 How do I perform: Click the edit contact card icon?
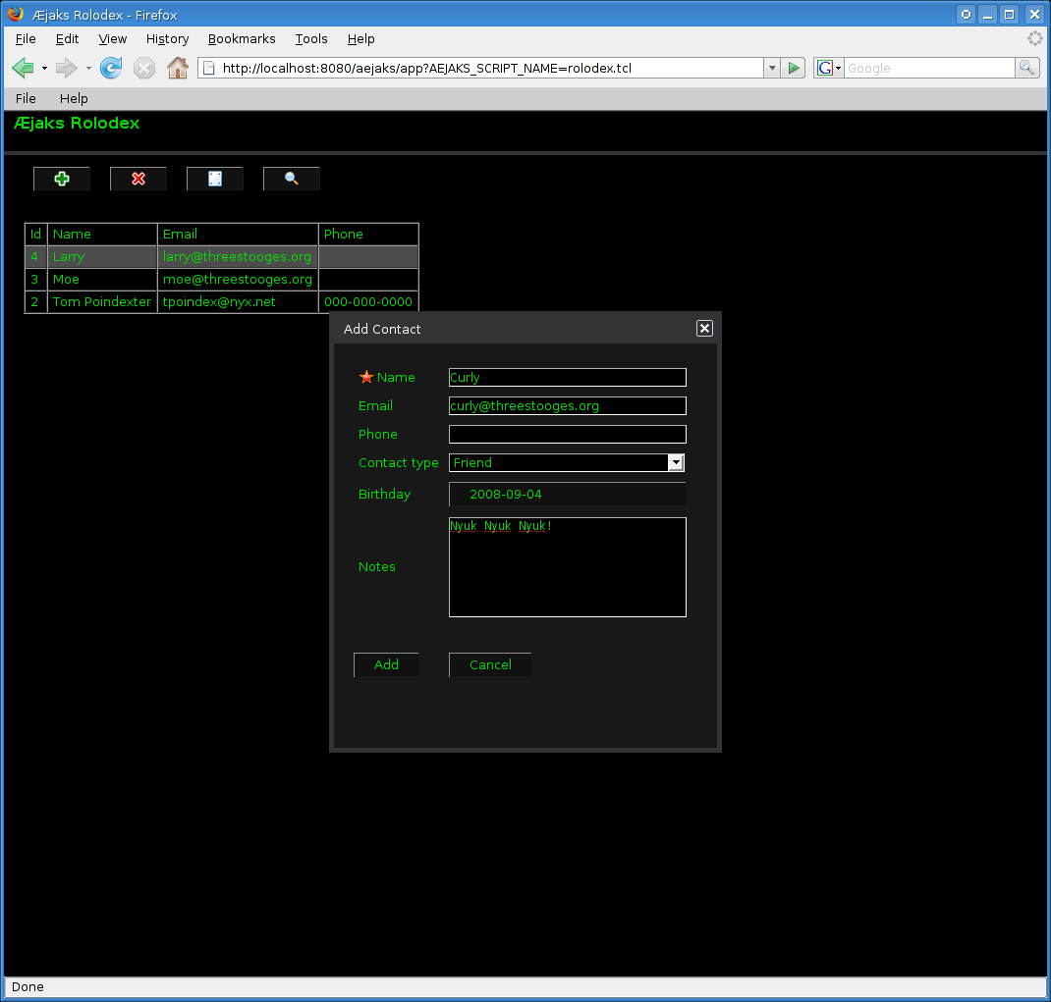point(215,179)
